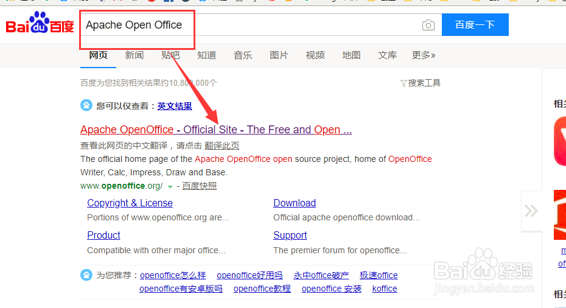Click paw icon beside 您可以仅查看
This screenshot has width=566, height=308.
[86, 105]
